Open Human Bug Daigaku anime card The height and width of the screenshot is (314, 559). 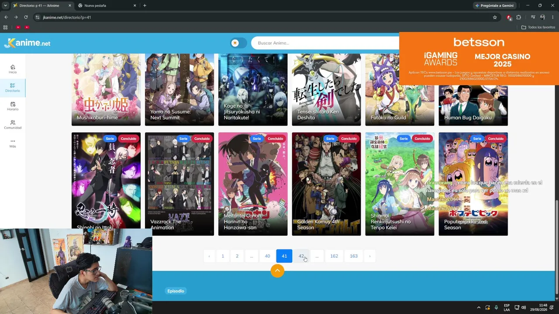[473, 105]
